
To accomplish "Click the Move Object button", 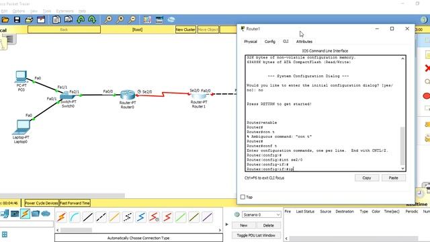I will (x=208, y=30).
